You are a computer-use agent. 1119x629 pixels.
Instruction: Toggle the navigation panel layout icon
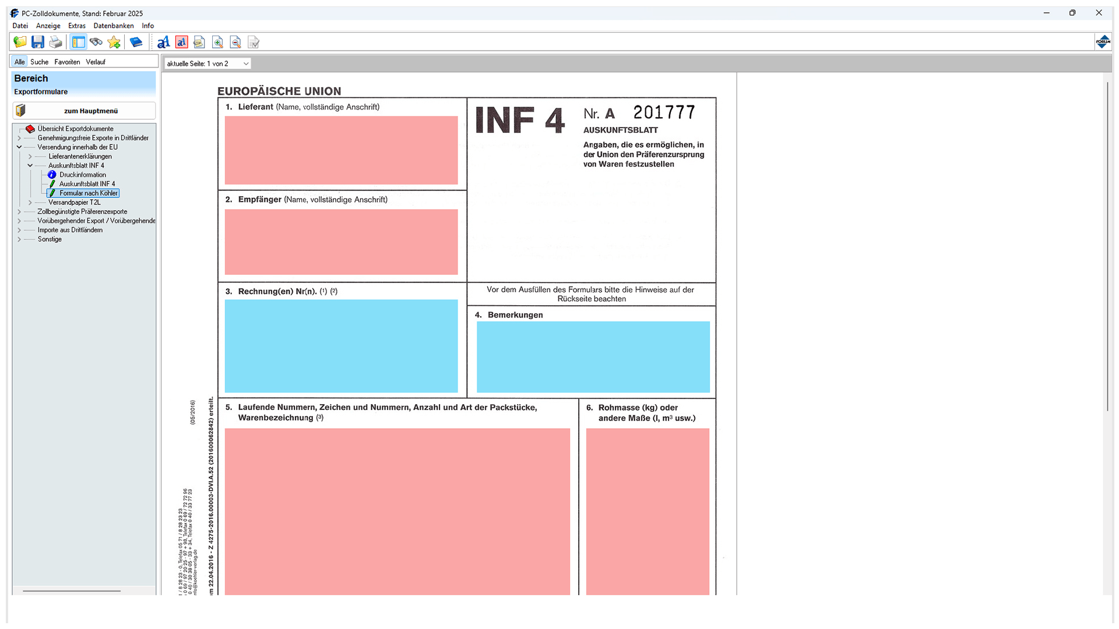tap(79, 42)
